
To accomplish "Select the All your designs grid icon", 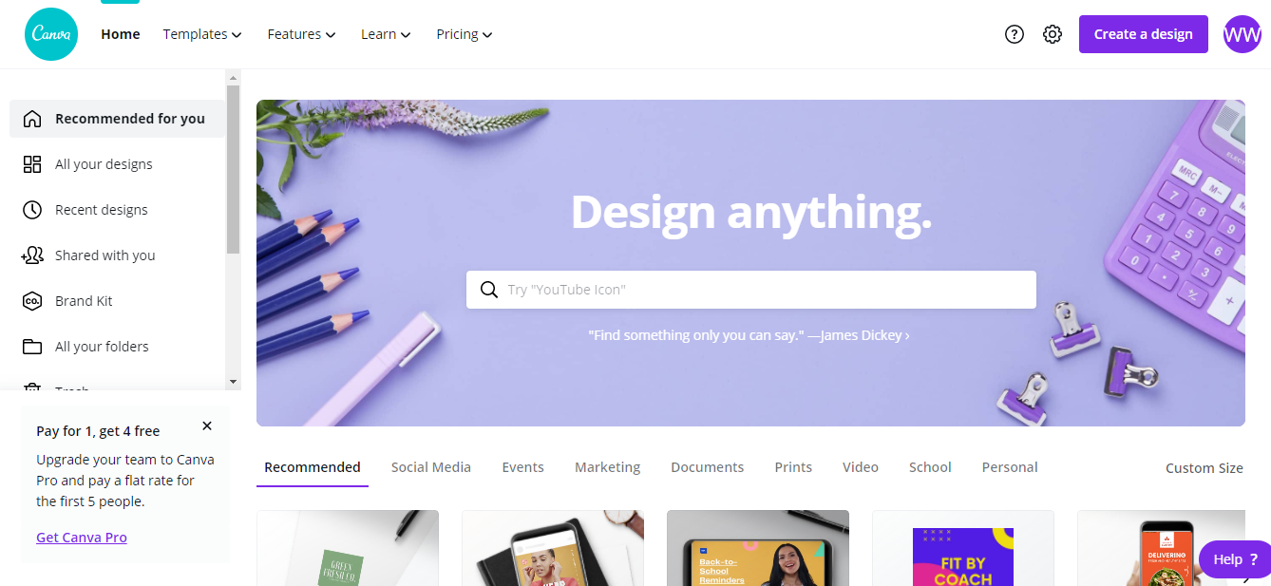I will (32, 164).
